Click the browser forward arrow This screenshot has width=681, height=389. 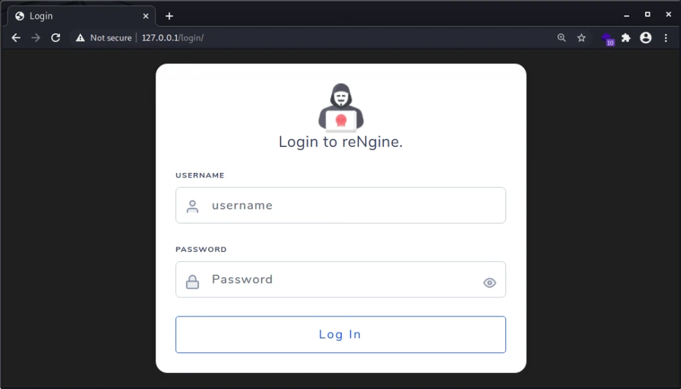pyautogui.click(x=36, y=38)
